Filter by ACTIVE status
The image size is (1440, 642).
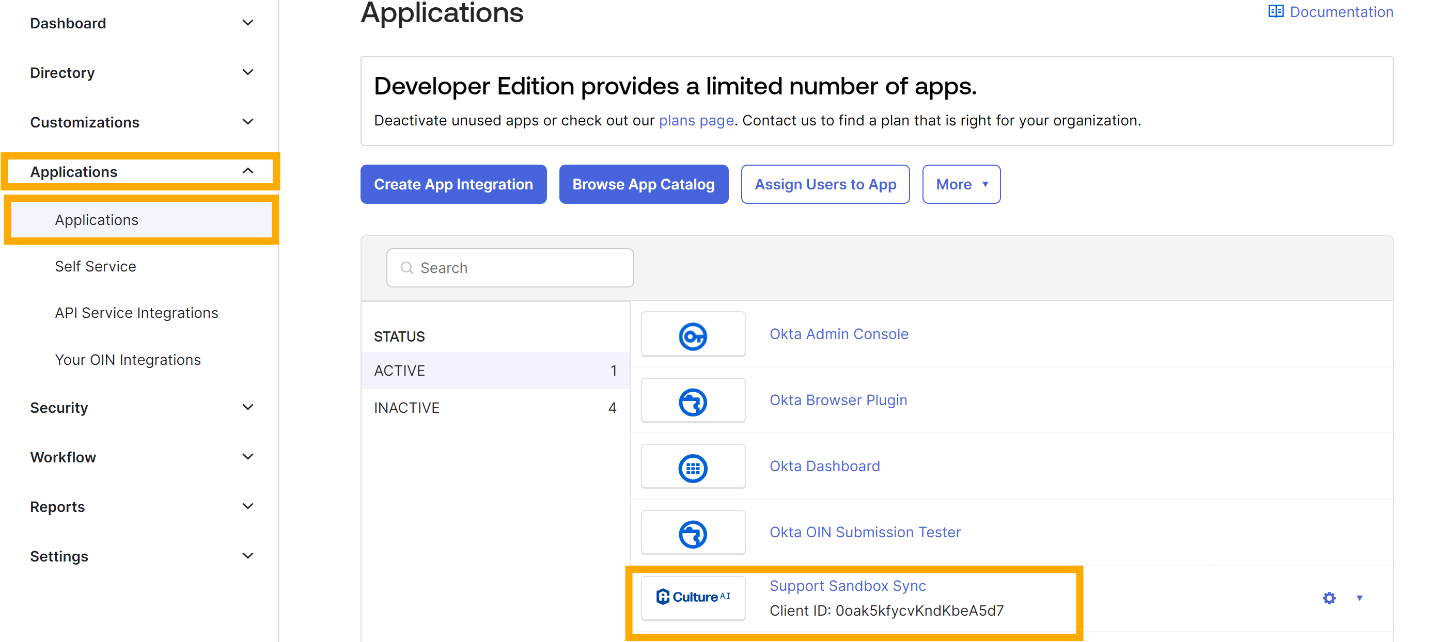coord(495,371)
